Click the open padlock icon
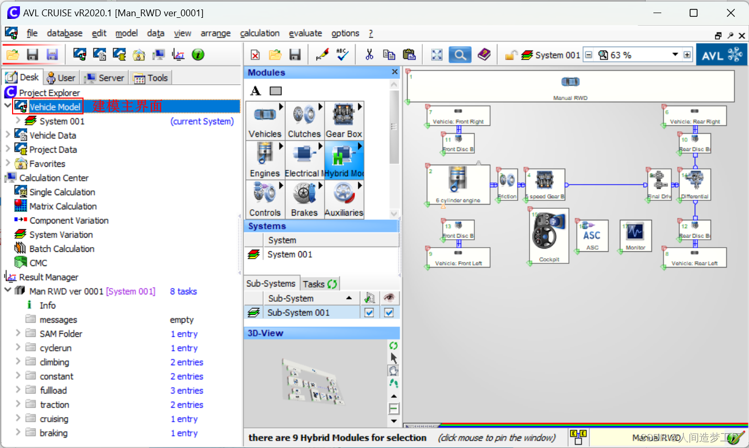The height and width of the screenshot is (448, 749). (511, 55)
